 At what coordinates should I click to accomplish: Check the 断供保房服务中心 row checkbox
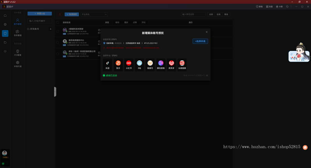point(58,43)
